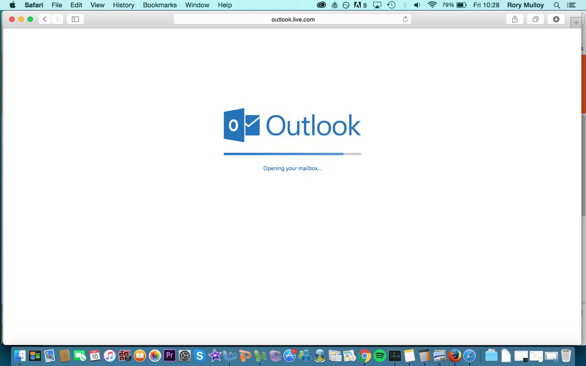The width and height of the screenshot is (586, 366).
Task: Open App Store in the Dock
Action: click(x=291, y=355)
